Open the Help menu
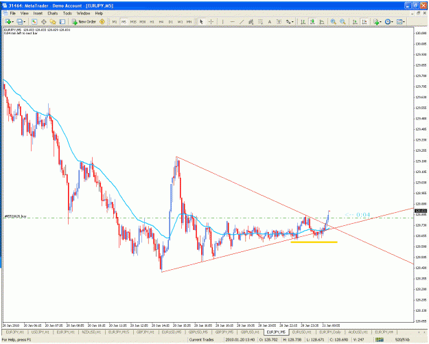 (x=99, y=13)
